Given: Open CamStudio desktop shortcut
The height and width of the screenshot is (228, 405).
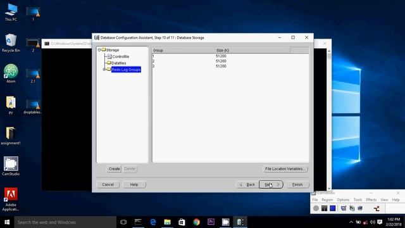Looking at the screenshot, I should pos(11,166).
